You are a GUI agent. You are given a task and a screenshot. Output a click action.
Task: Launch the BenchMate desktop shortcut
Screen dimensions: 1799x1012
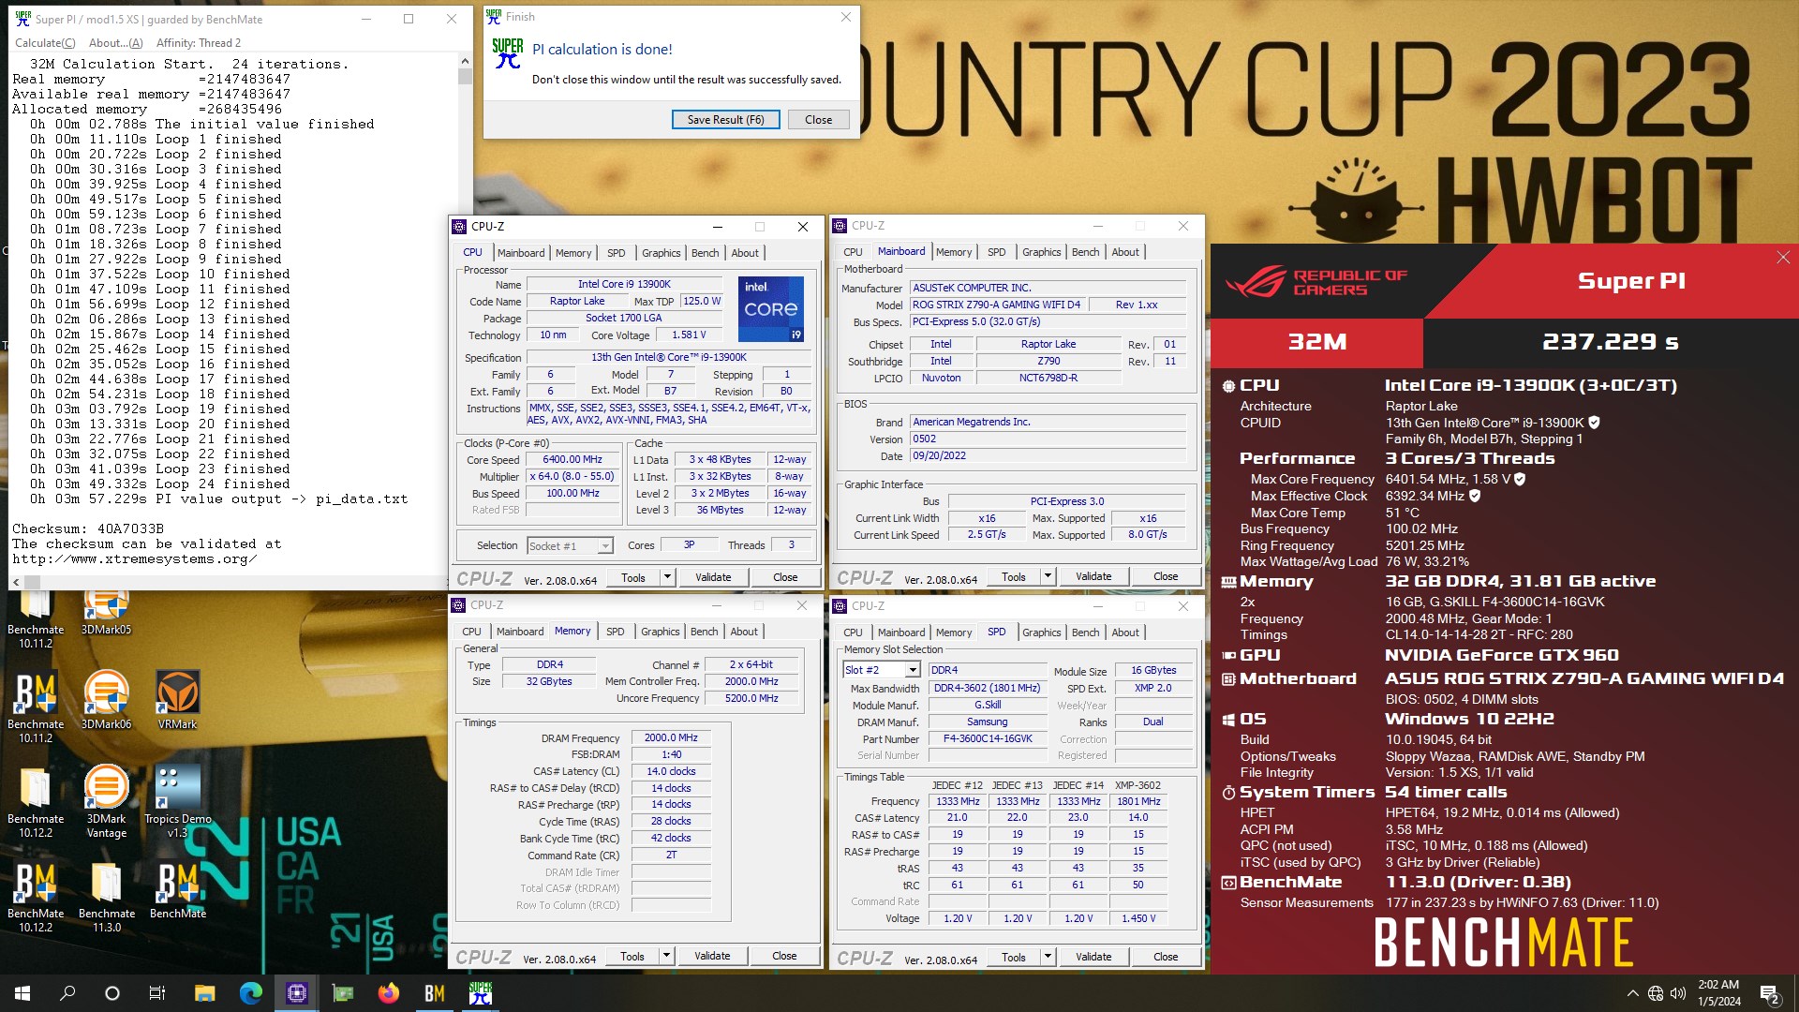(177, 890)
